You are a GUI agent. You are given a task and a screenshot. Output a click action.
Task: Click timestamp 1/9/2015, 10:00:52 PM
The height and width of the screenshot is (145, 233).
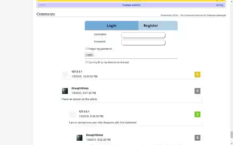[84, 76]
